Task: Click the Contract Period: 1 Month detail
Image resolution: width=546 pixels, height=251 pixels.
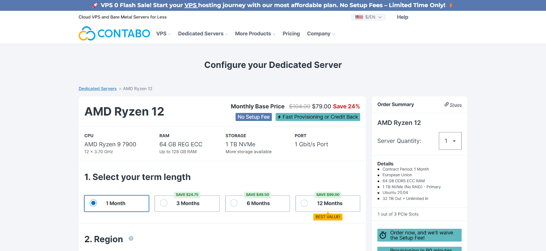Action: coord(406,169)
